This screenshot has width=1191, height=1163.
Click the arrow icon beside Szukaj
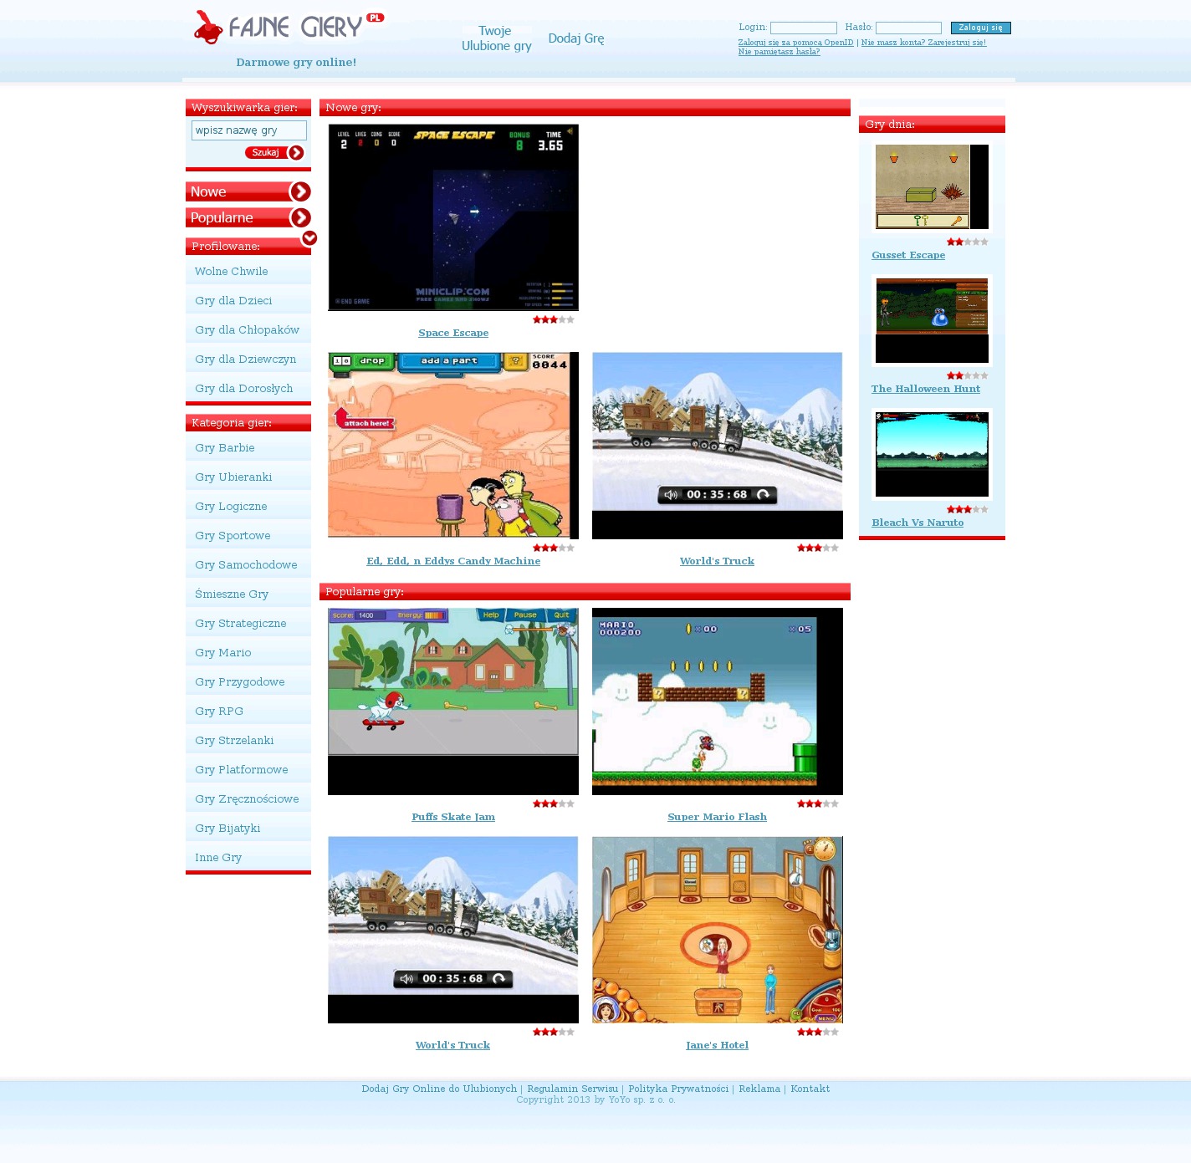pos(296,153)
